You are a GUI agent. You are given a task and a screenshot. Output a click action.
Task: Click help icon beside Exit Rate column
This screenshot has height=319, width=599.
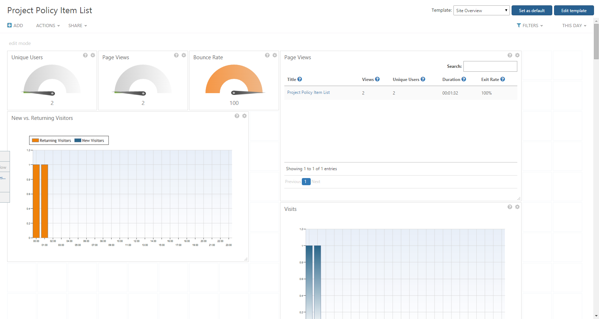click(x=503, y=79)
